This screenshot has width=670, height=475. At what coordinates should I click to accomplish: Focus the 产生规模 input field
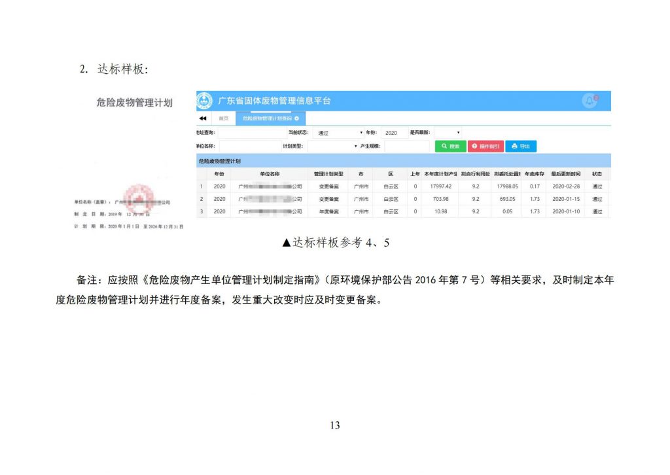(406, 146)
